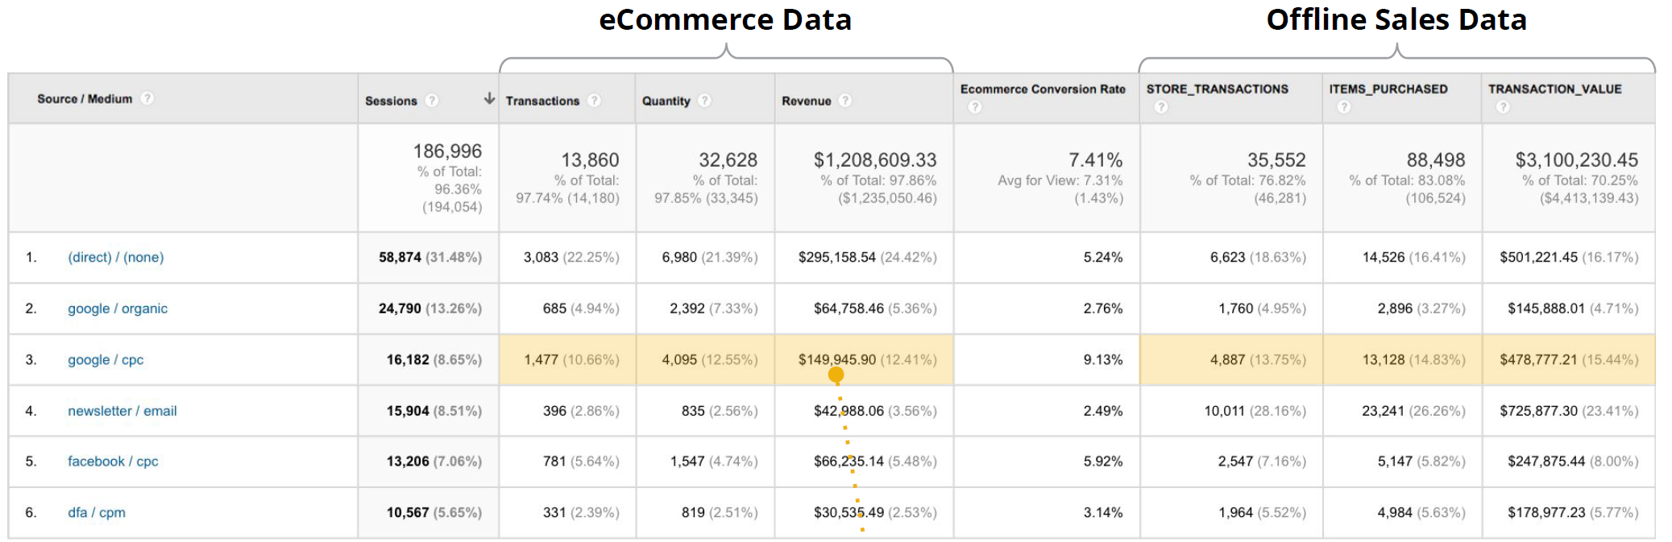
Task: Click help icon next to Source / Medium
Action: [147, 98]
